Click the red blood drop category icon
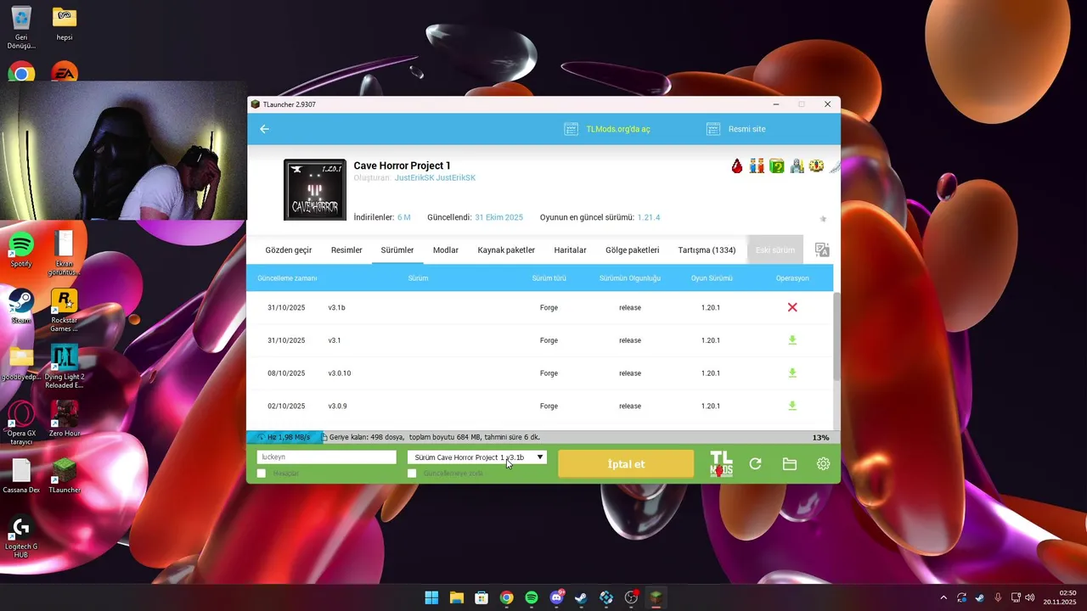Screen dimensions: 1087x611 pos(737,166)
